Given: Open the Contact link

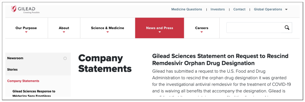Looking at the screenshot, I should pyautogui.click(x=239, y=9).
